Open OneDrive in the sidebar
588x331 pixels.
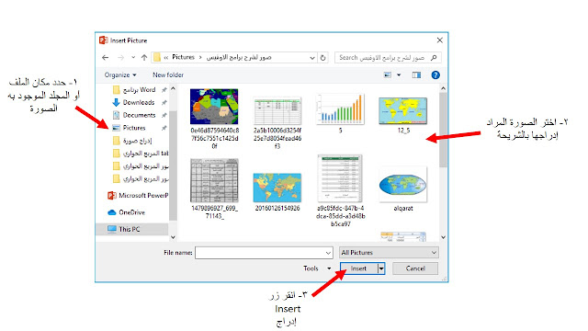pos(126,212)
